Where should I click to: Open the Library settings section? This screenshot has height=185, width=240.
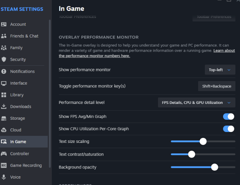coord(17,95)
